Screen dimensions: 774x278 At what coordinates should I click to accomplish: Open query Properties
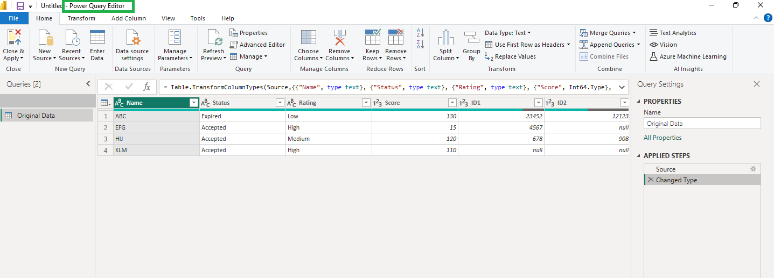pos(248,33)
